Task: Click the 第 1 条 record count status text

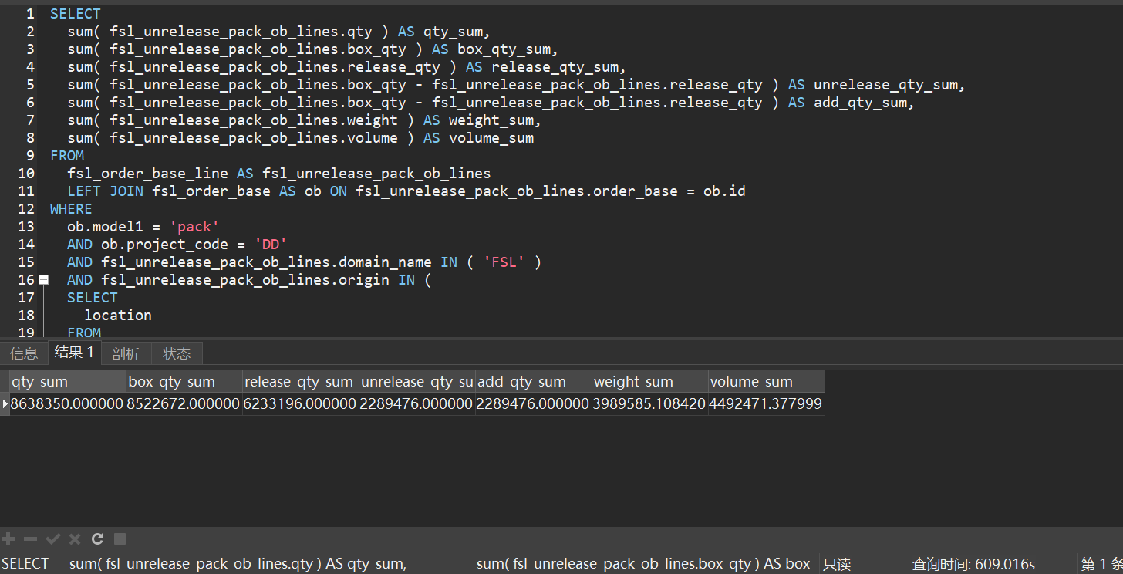Action: (1101, 564)
